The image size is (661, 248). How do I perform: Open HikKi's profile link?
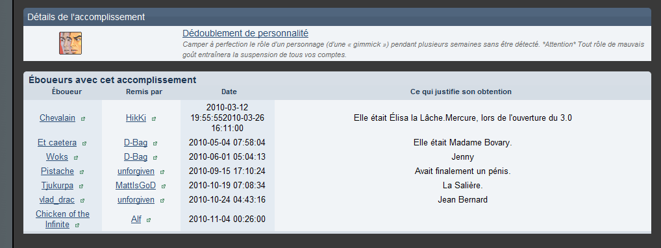point(136,118)
